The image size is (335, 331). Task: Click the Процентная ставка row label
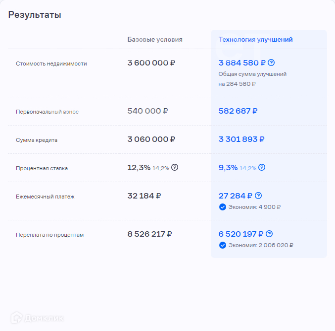[42, 168]
